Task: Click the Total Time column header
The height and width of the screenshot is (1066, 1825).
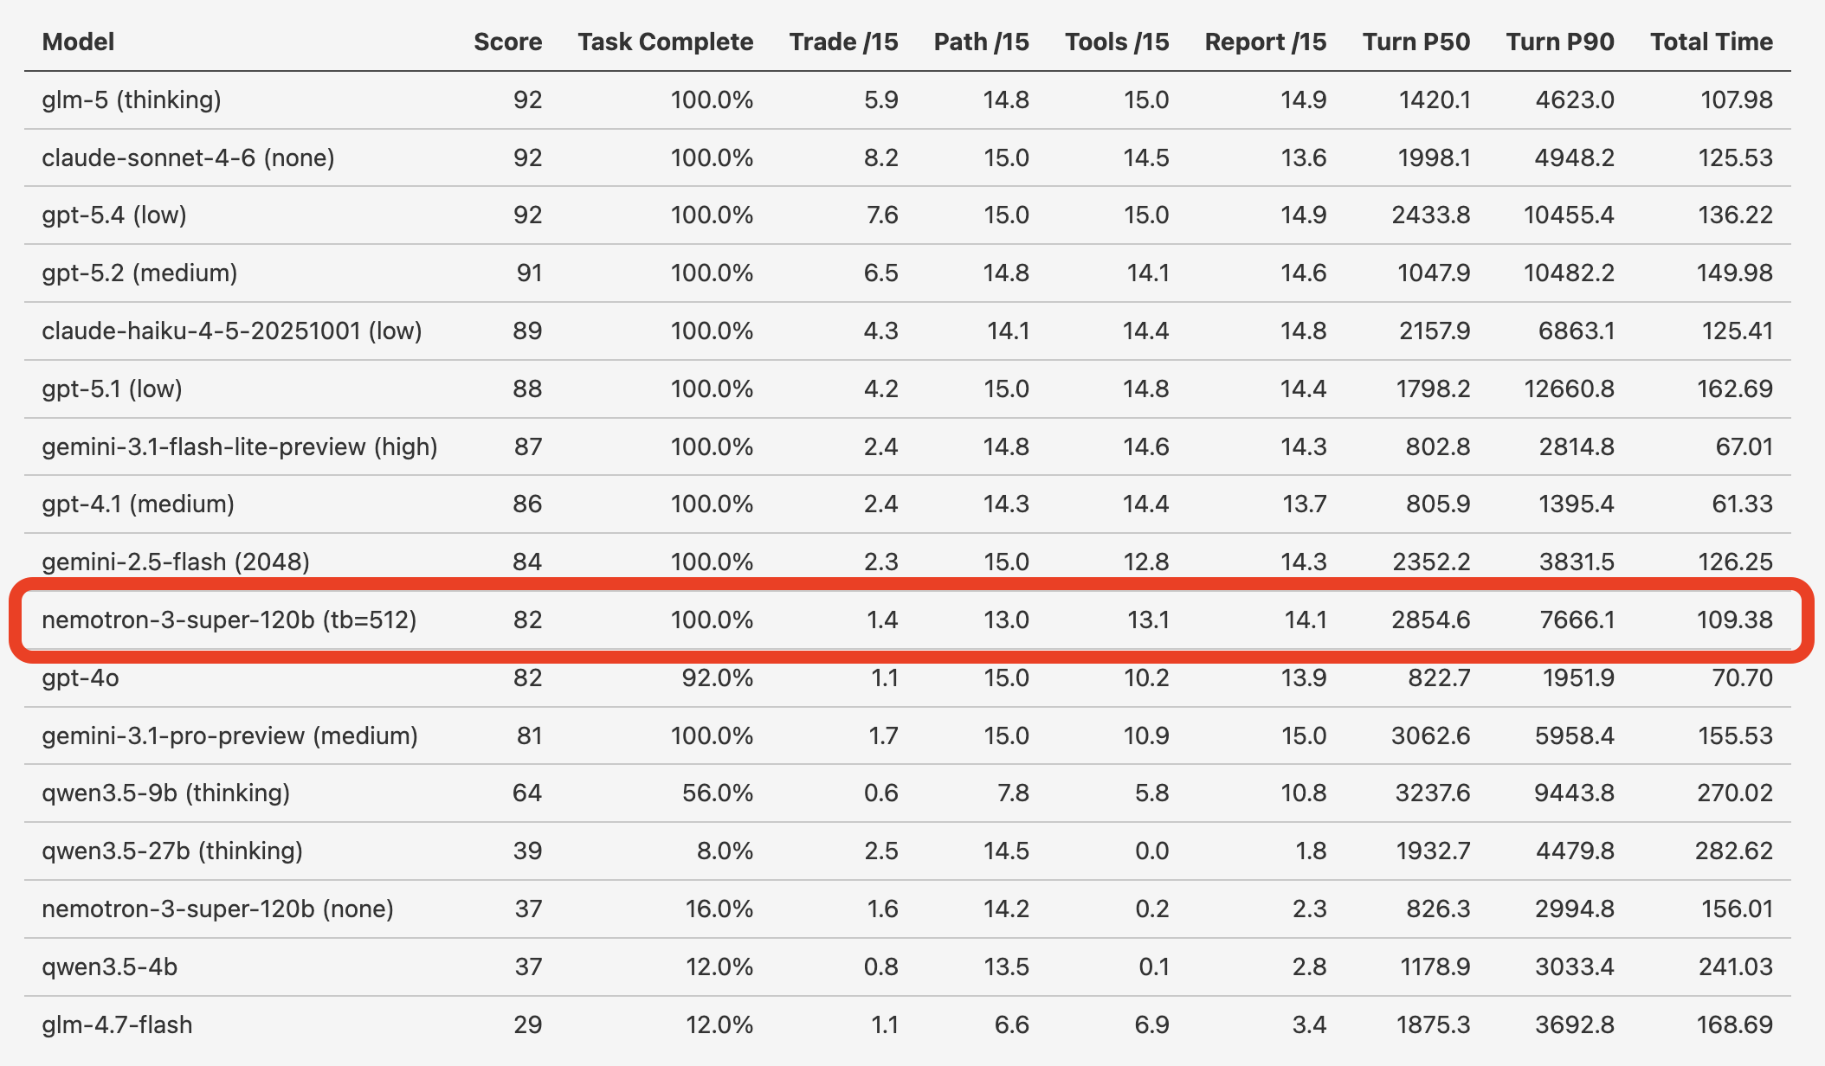Action: [x=1711, y=42]
